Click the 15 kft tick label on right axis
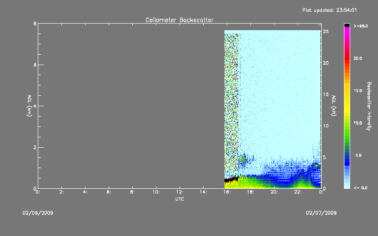The image size is (378, 236). [326, 94]
